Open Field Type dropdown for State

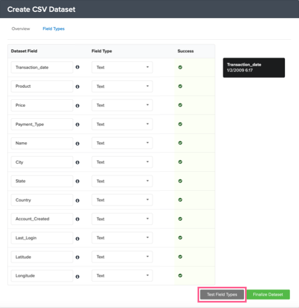pyautogui.click(x=122, y=181)
